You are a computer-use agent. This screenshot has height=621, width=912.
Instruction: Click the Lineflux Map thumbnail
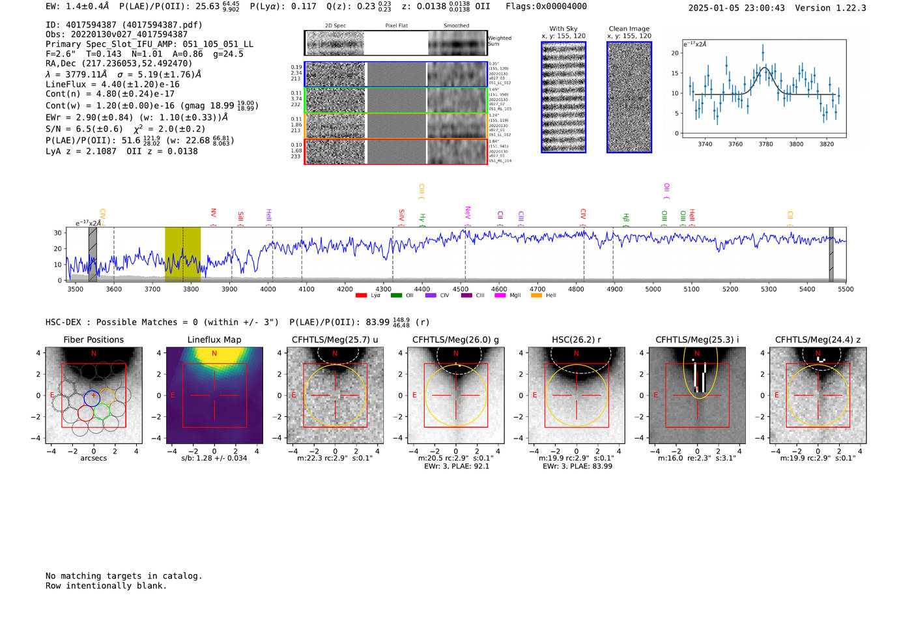point(214,396)
